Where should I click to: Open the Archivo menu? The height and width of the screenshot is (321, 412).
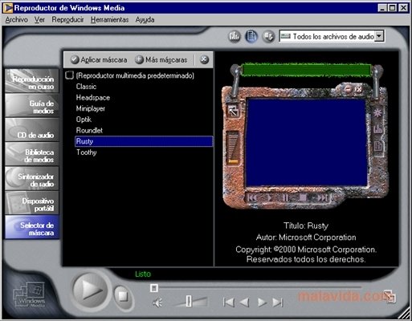pos(16,20)
